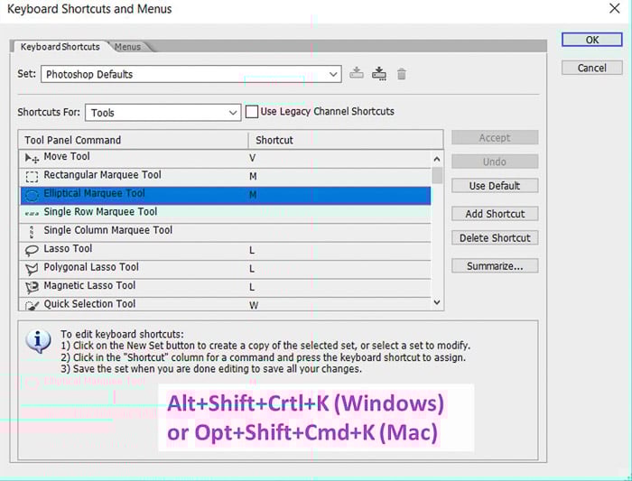The height and width of the screenshot is (481, 632).
Task: Click the Add Shortcut button
Action: point(495,214)
